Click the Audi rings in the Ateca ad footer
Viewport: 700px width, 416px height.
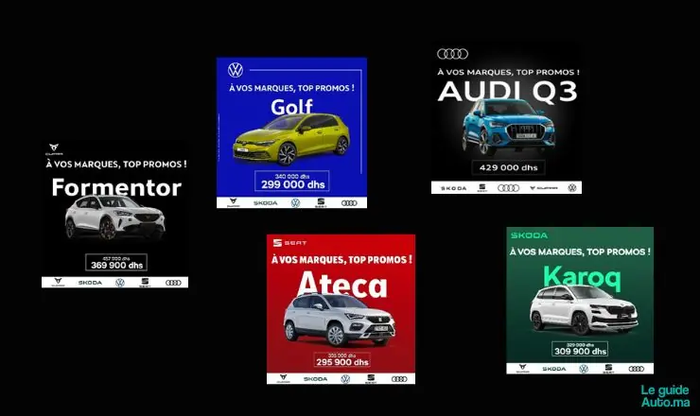click(399, 379)
